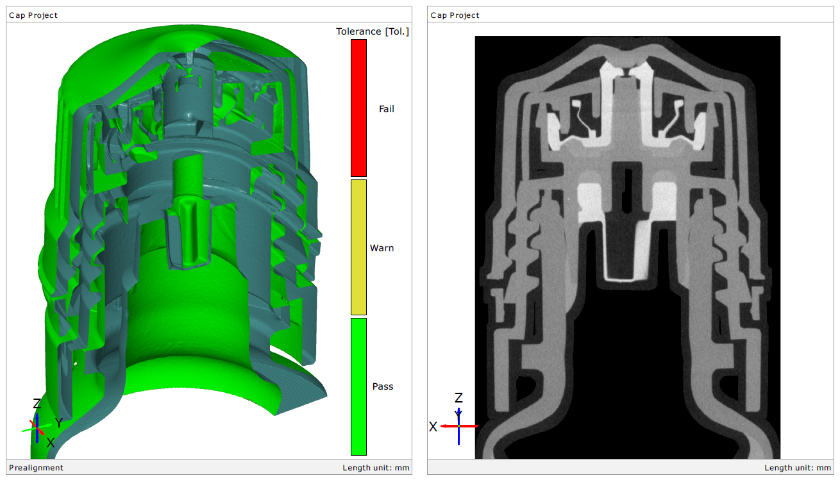Image resolution: width=840 pixels, height=480 pixels.
Task: Click Length unit: mm in the 3D view
Action: 376,468
